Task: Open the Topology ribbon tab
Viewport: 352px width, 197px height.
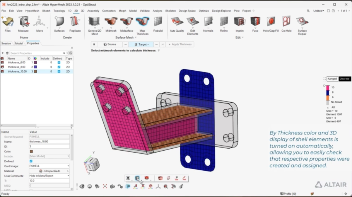Action: click(59, 11)
